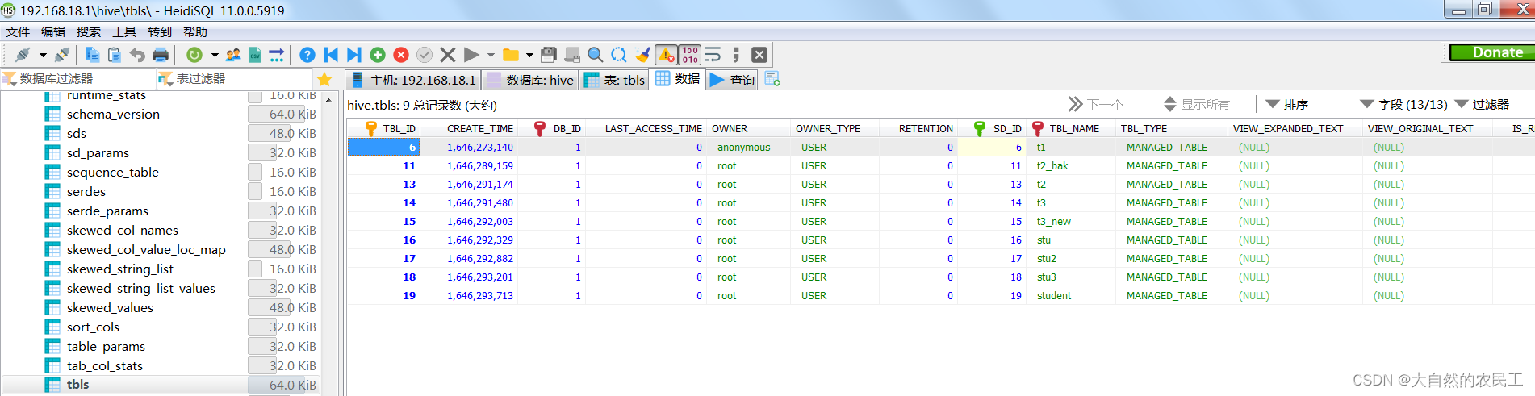Image resolution: width=1535 pixels, height=396 pixels.
Task: Disconnect from server using the unplug icon
Action: [62, 55]
